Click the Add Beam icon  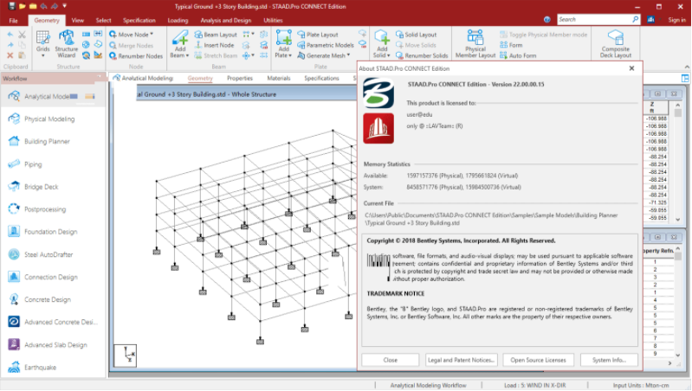[180, 40]
